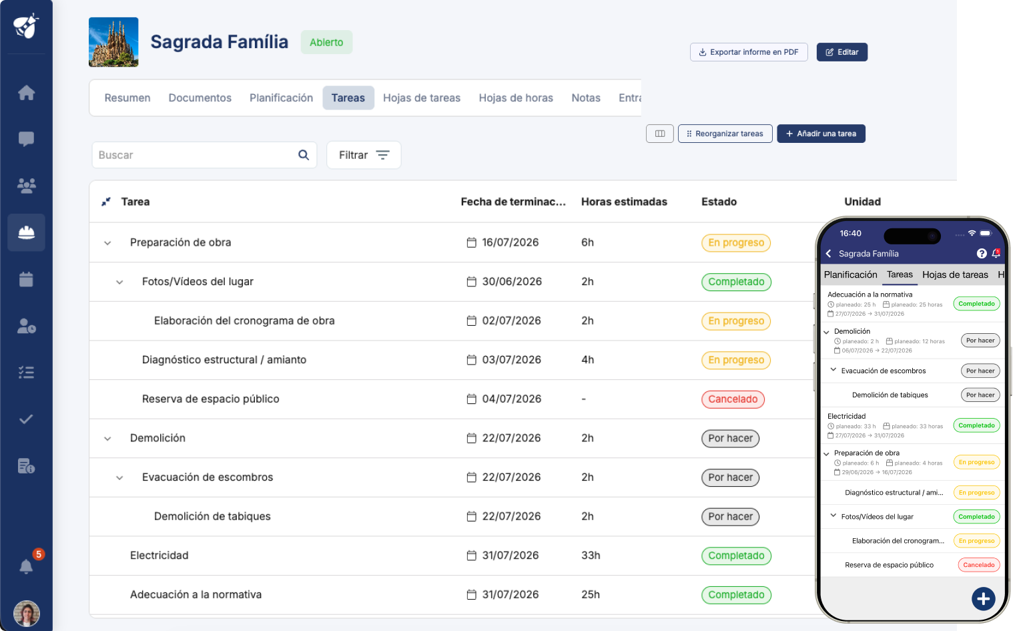Open calendar icon for Adecuación a la normativa
Viewport: 1031px width, 631px height.
(471, 595)
